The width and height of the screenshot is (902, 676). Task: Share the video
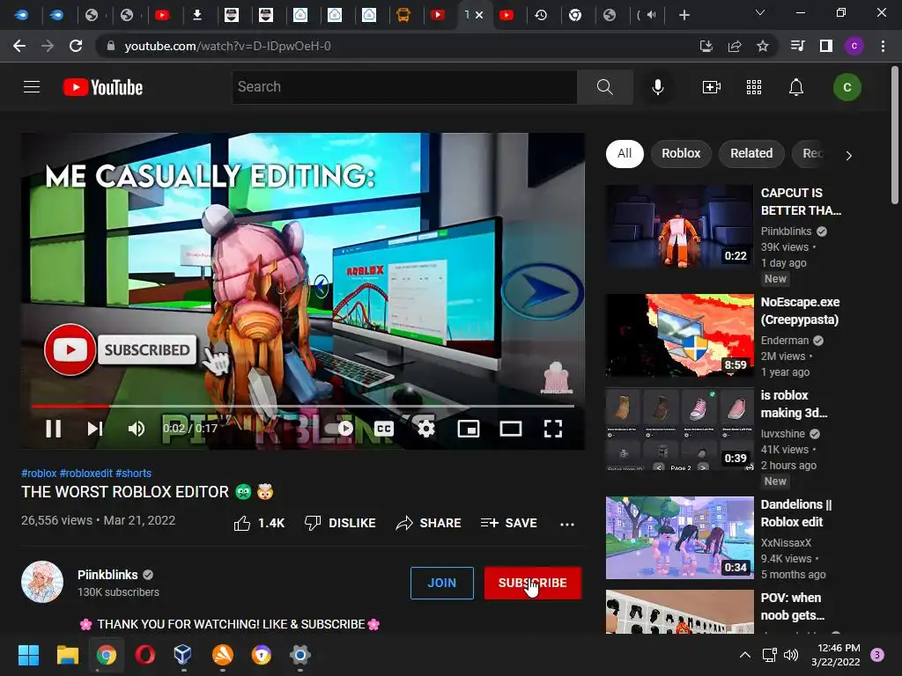click(429, 523)
